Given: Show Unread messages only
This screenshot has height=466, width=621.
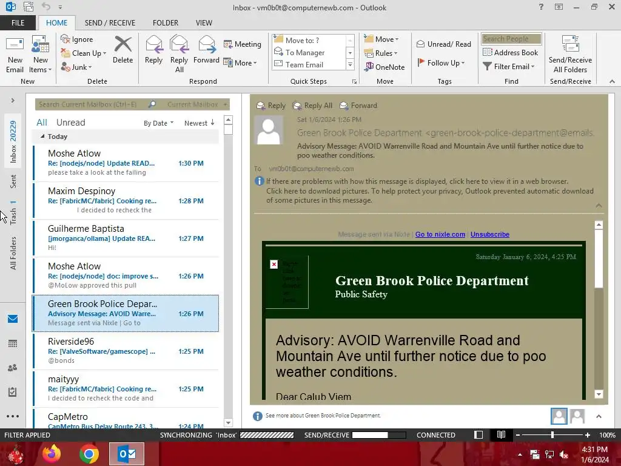Looking at the screenshot, I should point(70,123).
